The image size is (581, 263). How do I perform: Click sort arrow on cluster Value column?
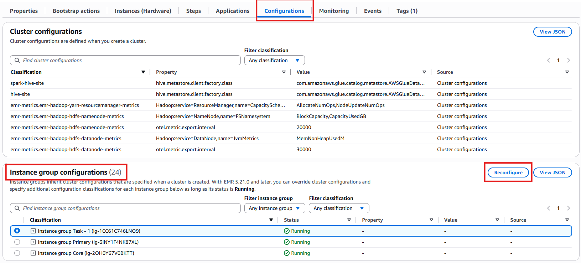click(x=424, y=72)
